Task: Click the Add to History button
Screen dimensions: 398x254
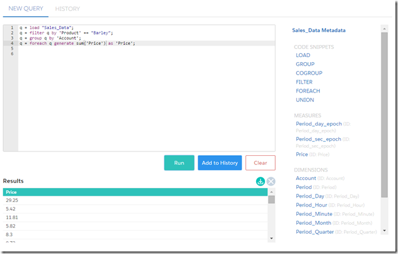Action: click(x=220, y=163)
